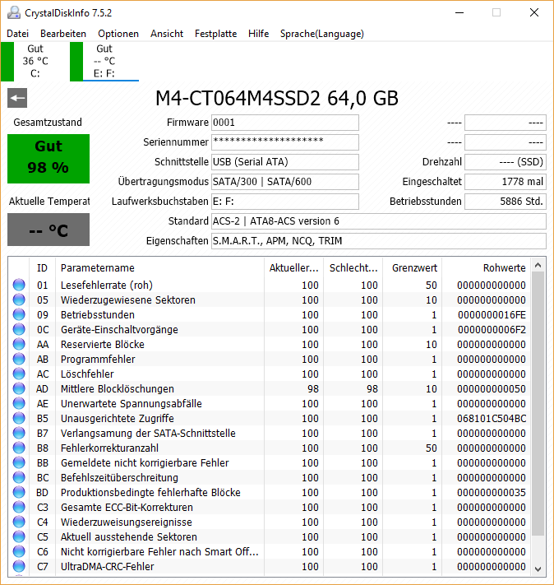Screen dimensions: 554x585
Task: Click status orb for Gesamte ECC-Bit-Korrekturen
Action: pos(19,508)
